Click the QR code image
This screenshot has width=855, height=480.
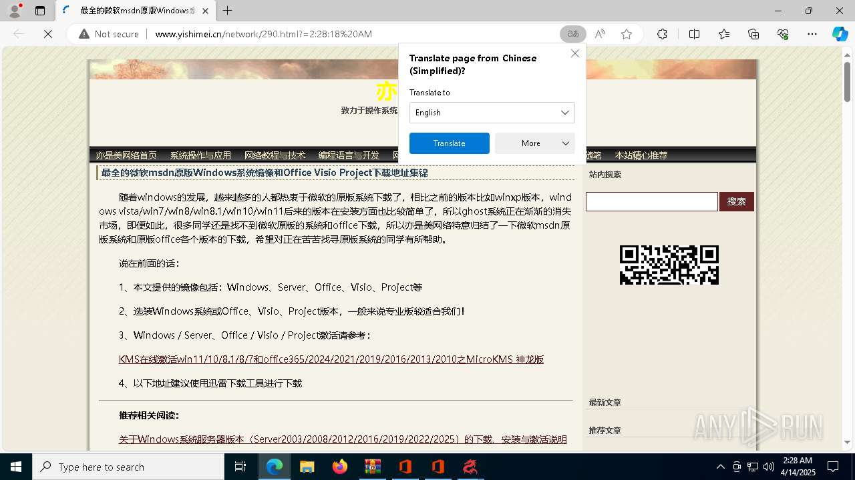(x=669, y=265)
